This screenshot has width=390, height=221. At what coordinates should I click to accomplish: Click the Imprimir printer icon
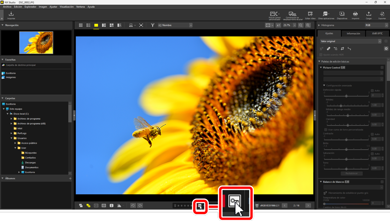click(x=355, y=16)
